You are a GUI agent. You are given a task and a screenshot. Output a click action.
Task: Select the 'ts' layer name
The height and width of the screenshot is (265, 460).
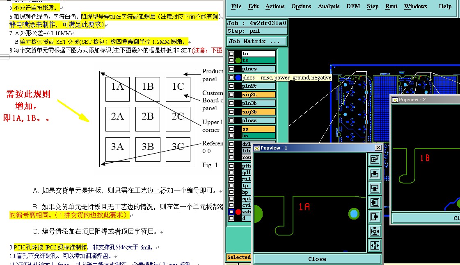[259, 60]
